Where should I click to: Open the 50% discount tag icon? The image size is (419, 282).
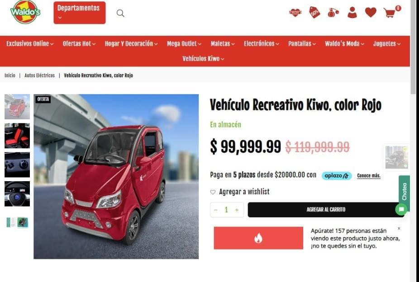314,12
